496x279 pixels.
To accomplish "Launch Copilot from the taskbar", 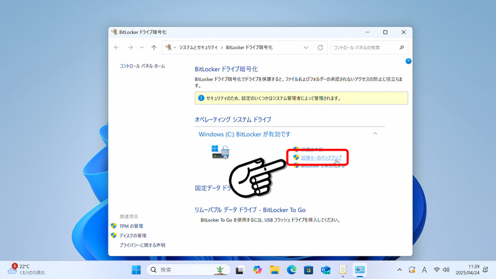I will pyautogui.click(x=257, y=270).
